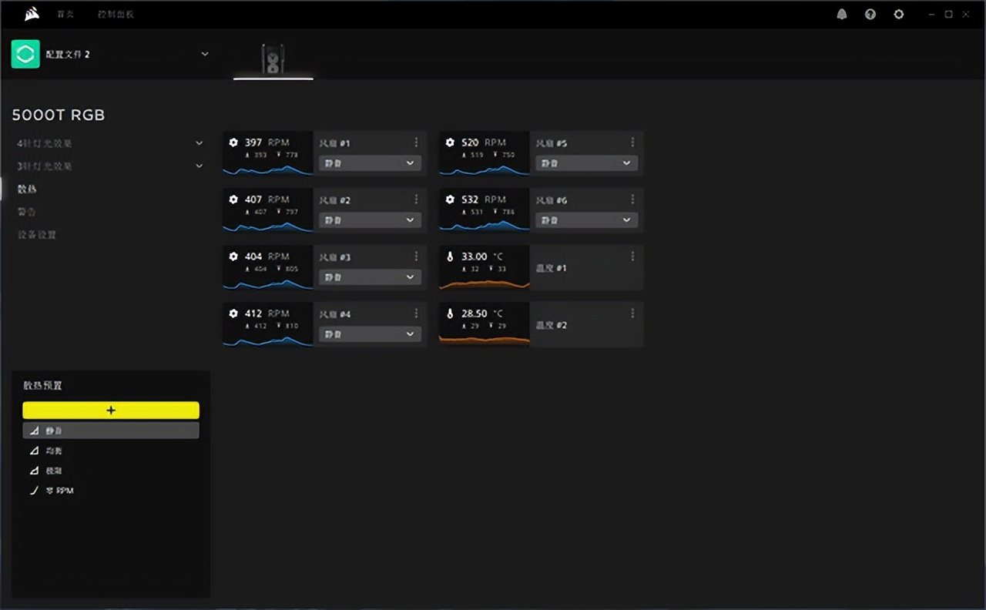The height and width of the screenshot is (610, 986).
Task: Open the three-dot menu for 温度 #2
Action: (x=632, y=313)
